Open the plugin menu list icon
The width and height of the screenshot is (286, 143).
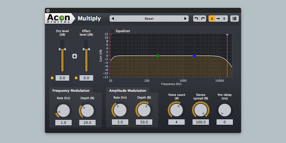pyautogui.click(x=234, y=19)
